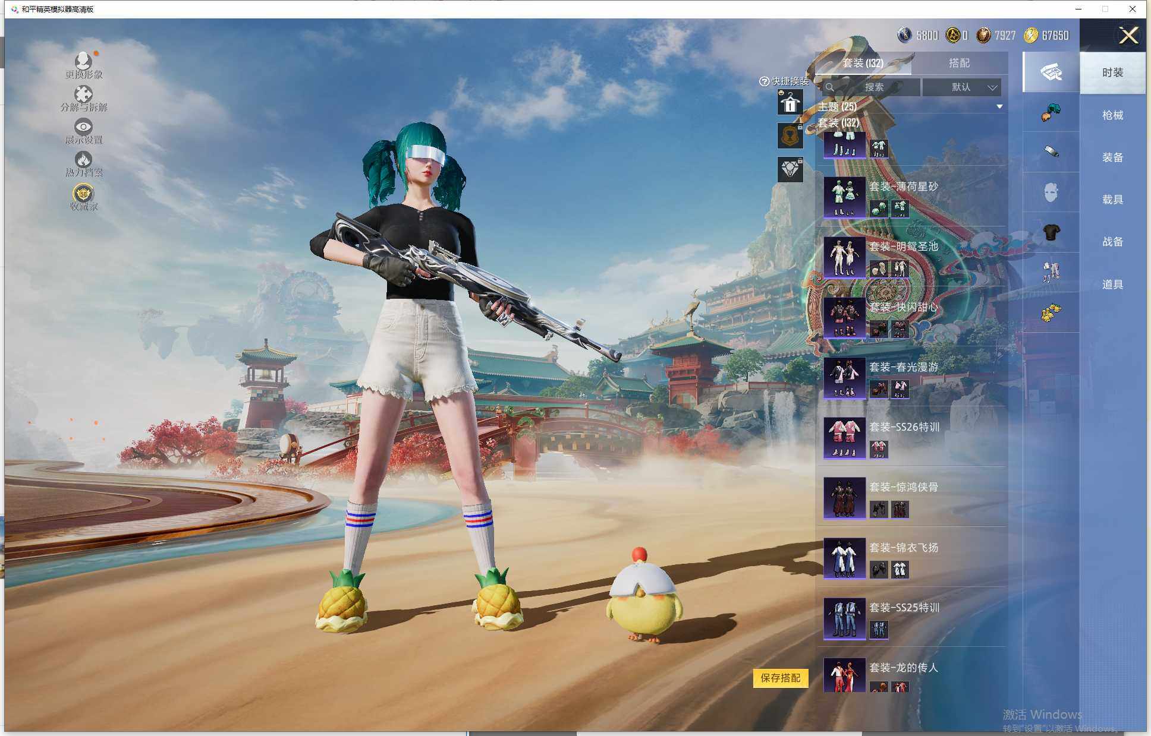Select the face mask category icon
Image resolution: width=1151 pixels, height=736 pixels.
pyautogui.click(x=1051, y=192)
